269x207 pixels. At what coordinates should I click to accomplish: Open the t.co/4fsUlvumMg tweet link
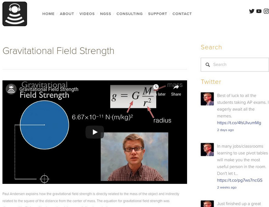click(x=239, y=123)
